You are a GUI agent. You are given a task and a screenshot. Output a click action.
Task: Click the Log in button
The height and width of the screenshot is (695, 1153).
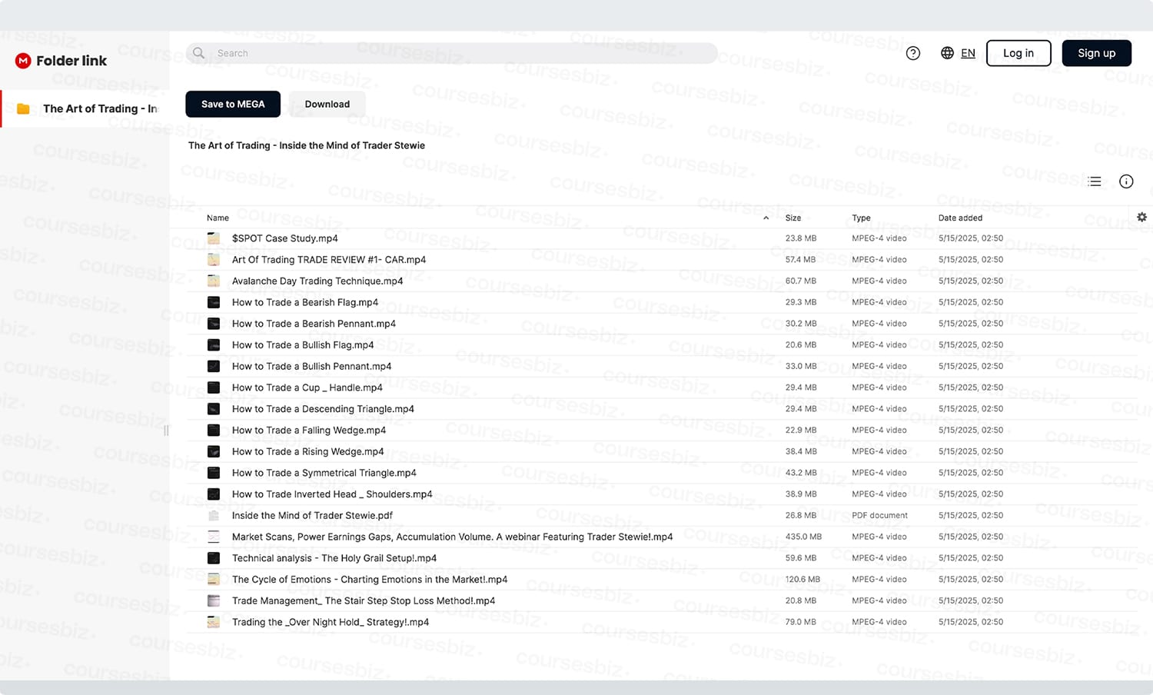coord(1018,53)
